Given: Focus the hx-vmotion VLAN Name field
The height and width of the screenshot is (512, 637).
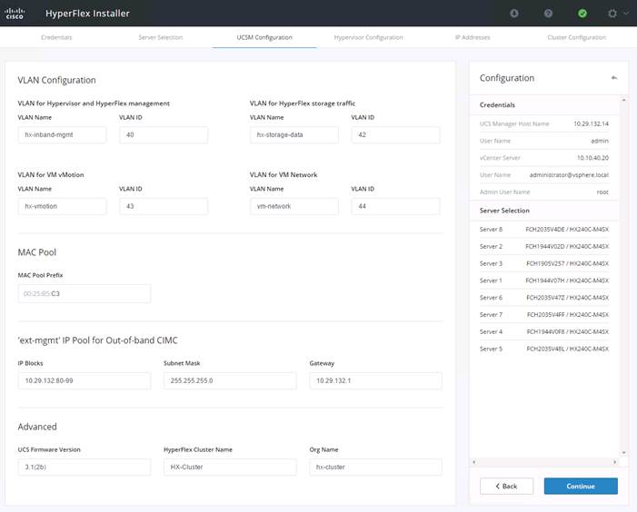Looking at the screenshot, I should pyautogui.click(x=62, y=206).
